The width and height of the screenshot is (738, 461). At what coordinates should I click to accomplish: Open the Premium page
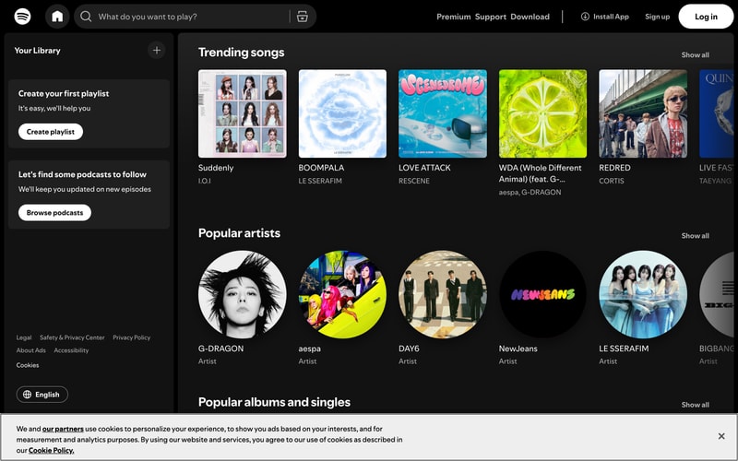coord(453,17)
